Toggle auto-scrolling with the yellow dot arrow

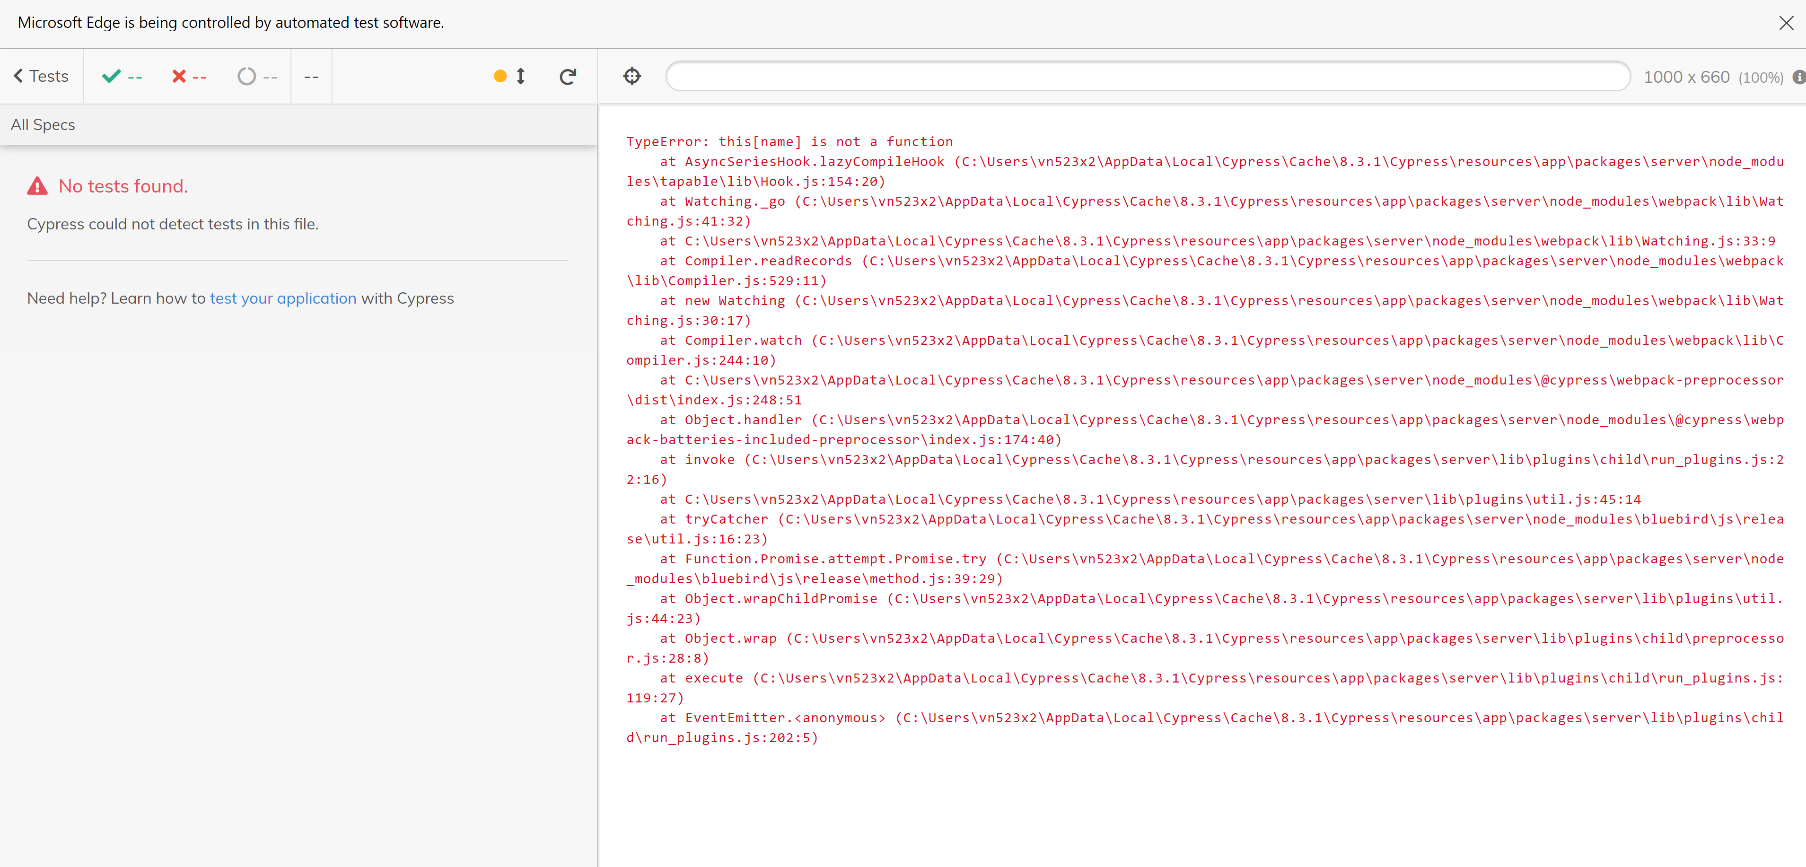tap(510, 77)
